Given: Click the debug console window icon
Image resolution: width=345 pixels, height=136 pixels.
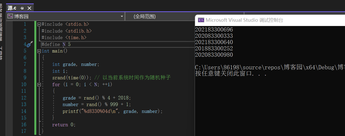Looking at the screenshot, I should (201, 20).
